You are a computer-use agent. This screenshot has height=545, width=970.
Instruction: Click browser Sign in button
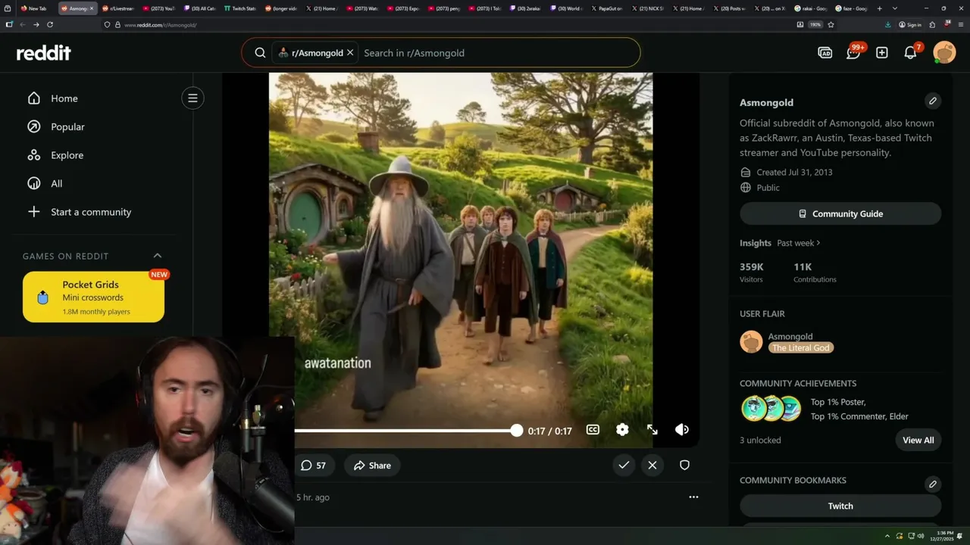pos(910,24)
